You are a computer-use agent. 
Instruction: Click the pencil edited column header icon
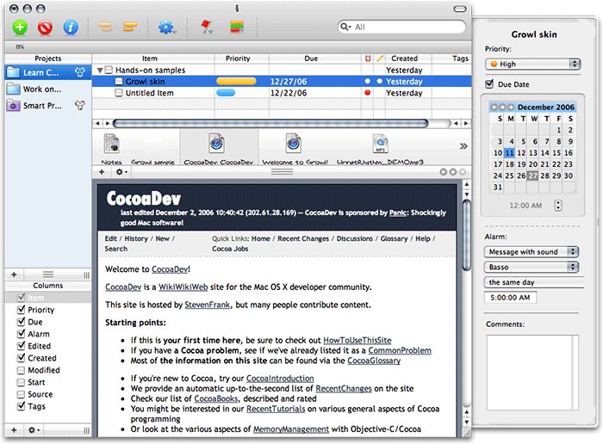(380, 59)
